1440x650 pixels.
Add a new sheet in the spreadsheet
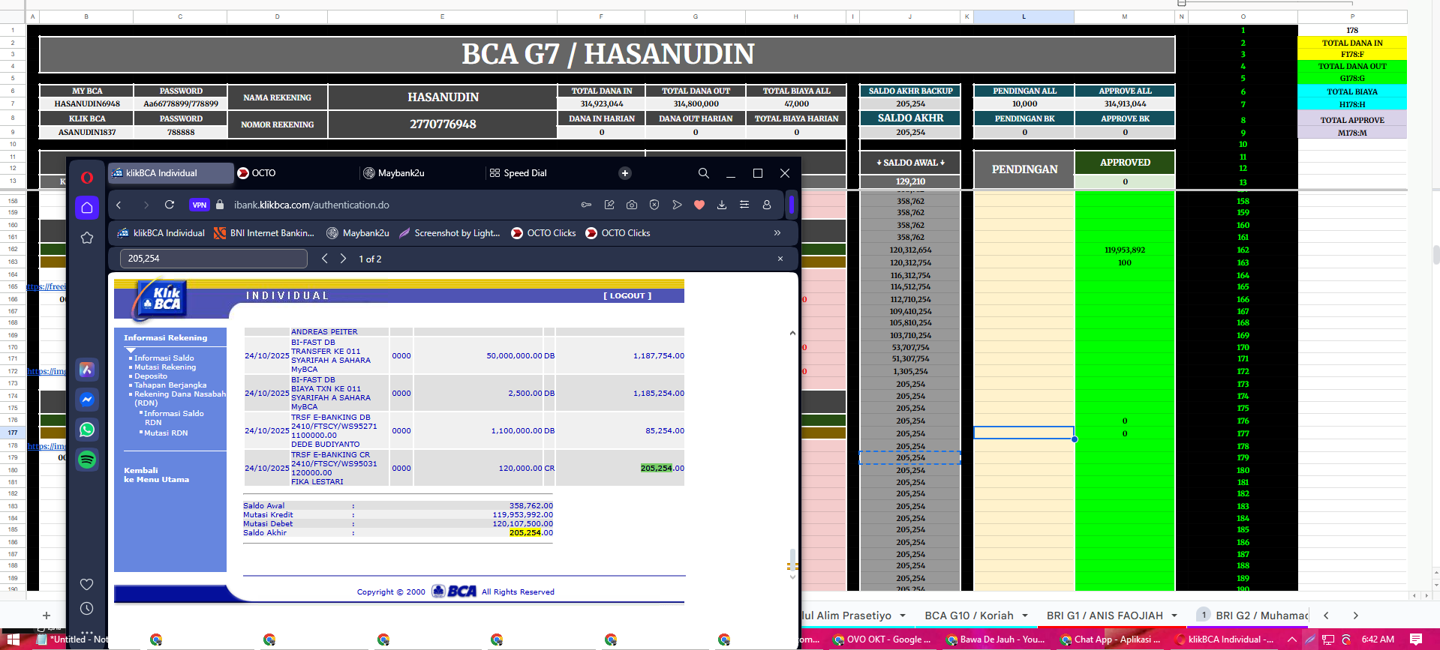click(x=47, y=616)
